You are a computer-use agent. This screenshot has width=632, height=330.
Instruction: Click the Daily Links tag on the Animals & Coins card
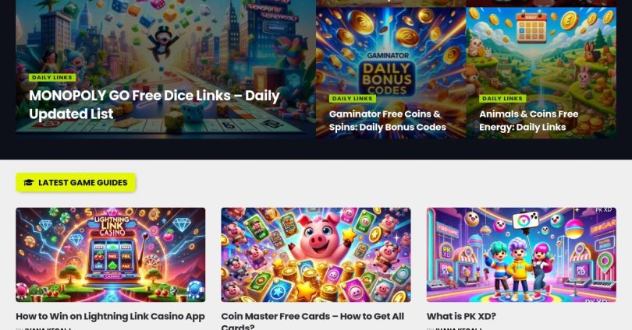point(502,99)
